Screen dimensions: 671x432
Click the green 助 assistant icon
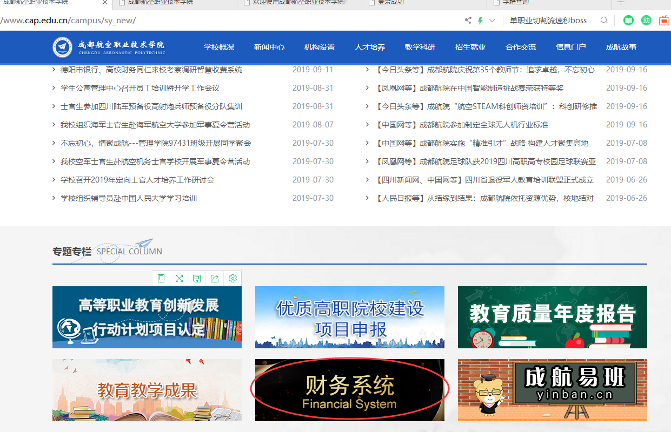coord(646,21)
